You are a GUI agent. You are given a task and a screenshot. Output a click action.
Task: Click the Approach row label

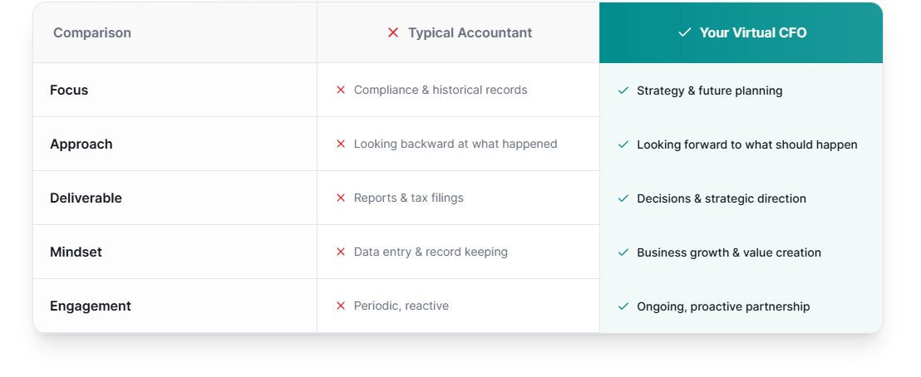point(81,144)
